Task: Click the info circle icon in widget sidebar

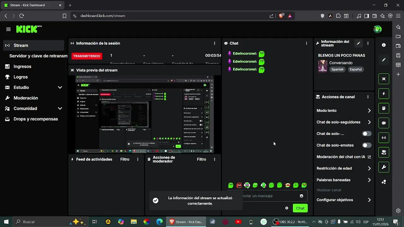Action: coord(384,45)
